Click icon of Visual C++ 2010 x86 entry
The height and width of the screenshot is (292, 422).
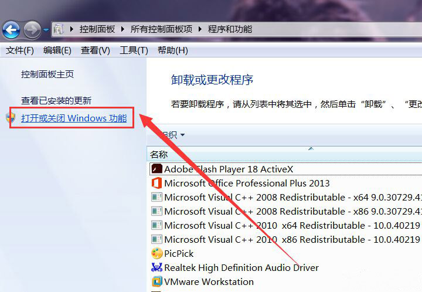[x=156, y=239]
